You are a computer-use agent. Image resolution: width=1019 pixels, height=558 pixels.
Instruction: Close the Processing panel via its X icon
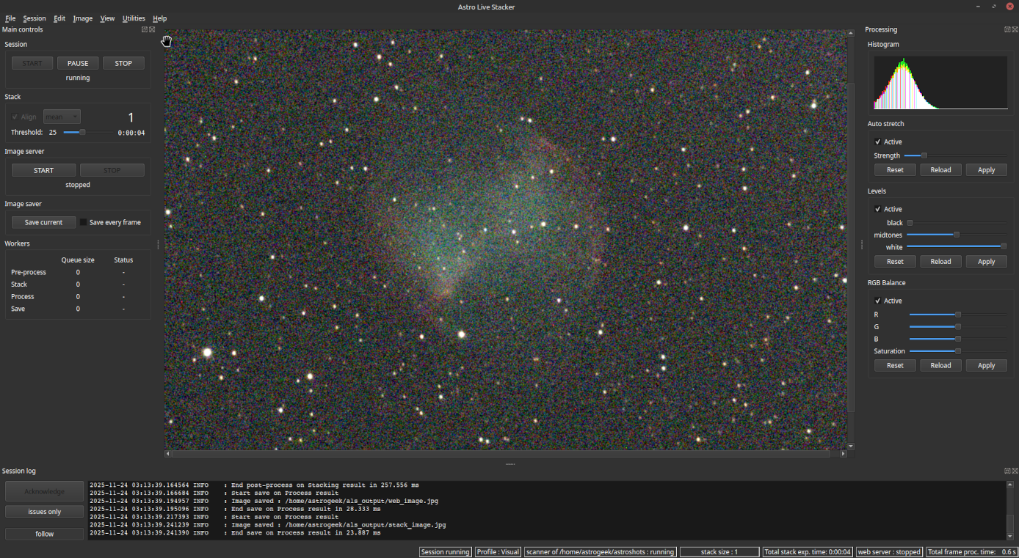point(1014,29)
